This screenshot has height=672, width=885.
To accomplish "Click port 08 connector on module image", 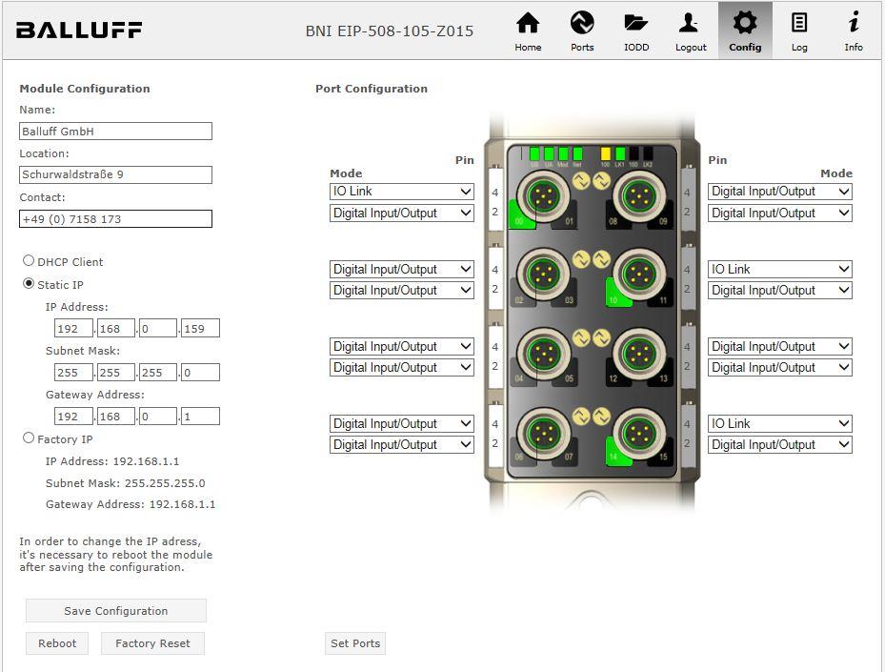I will click(x=639, y=196).
